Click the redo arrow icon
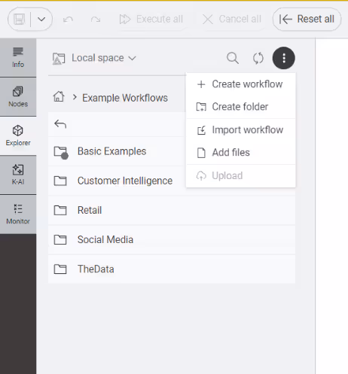The height and width of the screenshot is (374, 348). [x=96, y=20]
